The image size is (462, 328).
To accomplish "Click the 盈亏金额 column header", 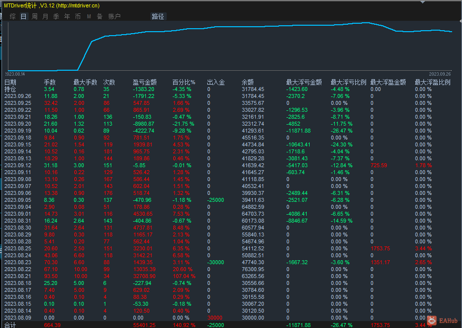I will click(144, 82).
